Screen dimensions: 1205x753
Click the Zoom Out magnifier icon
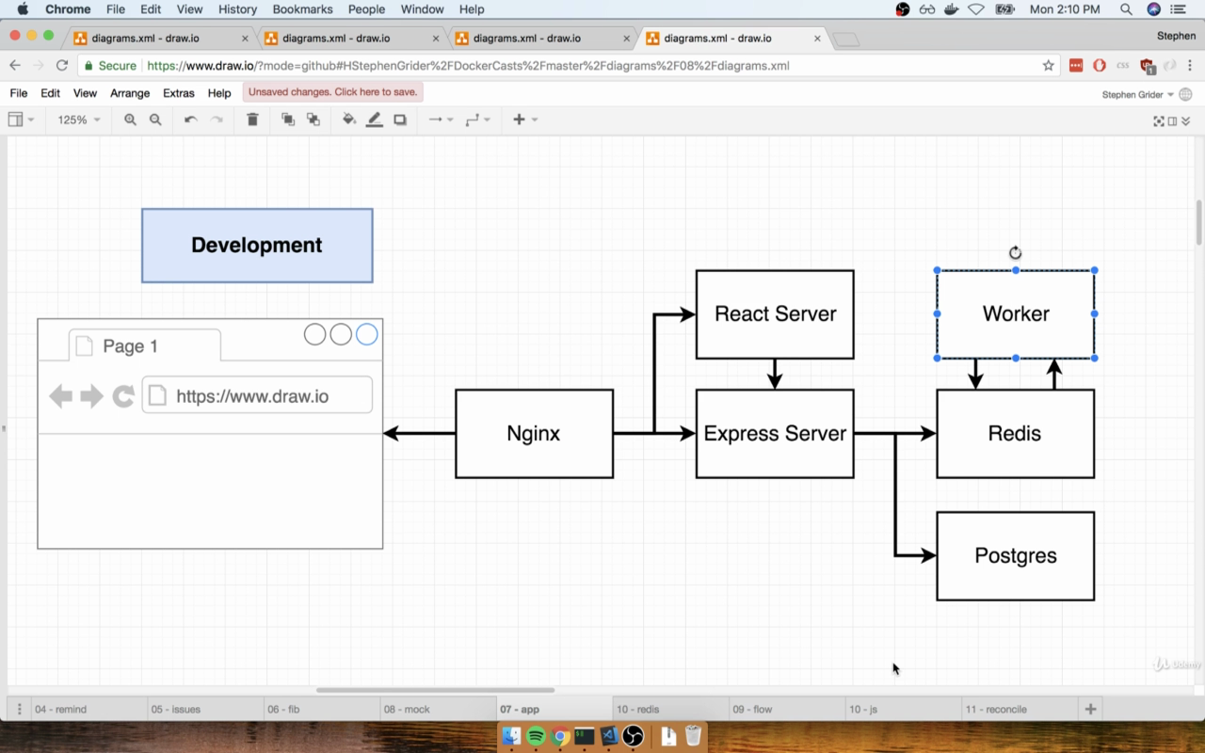coord(155,120)
